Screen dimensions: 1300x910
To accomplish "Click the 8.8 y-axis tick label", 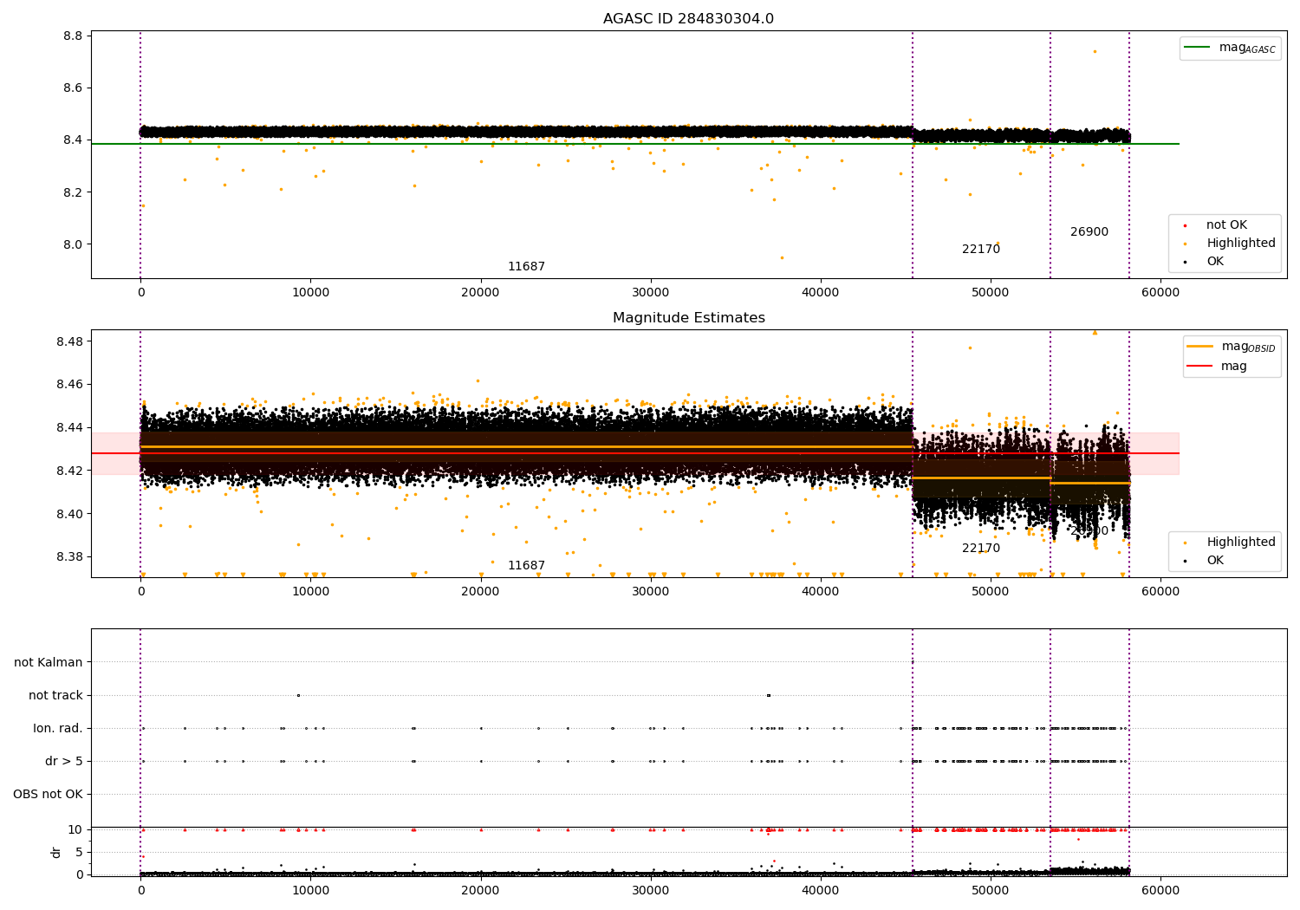I will click(x=73, y=36).
